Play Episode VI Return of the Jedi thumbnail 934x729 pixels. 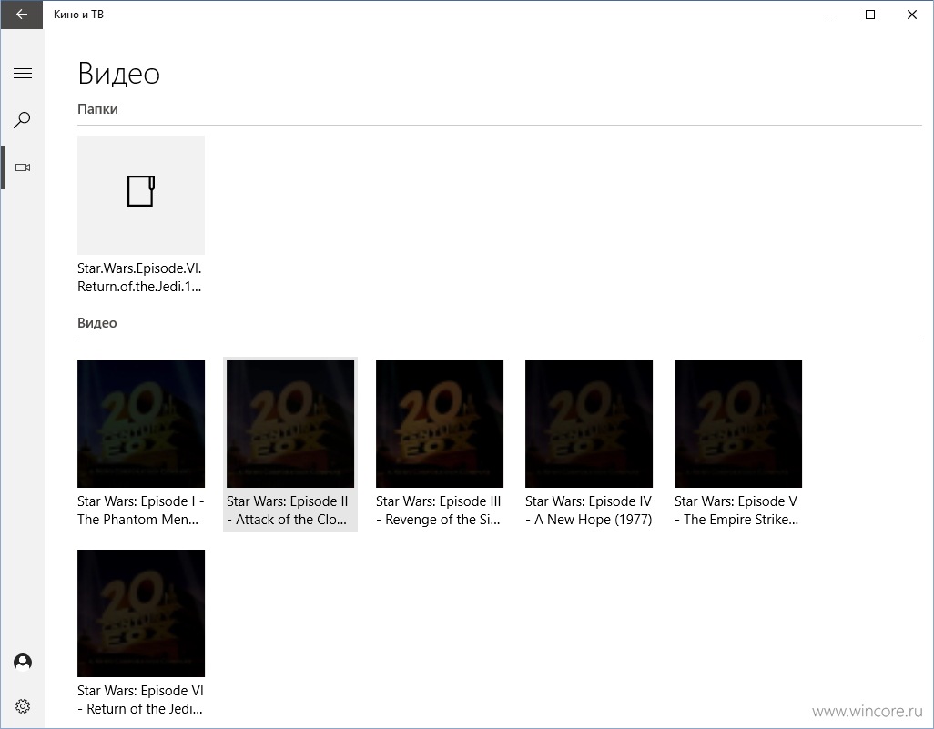click(141, 613)
